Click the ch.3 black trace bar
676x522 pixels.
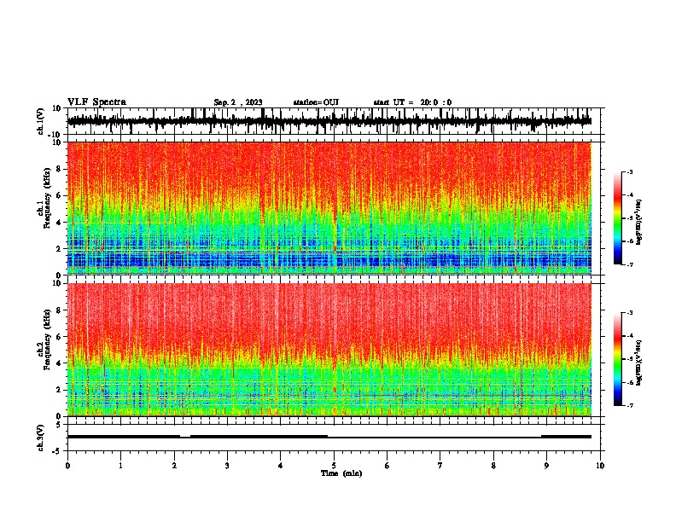point(329,437)
